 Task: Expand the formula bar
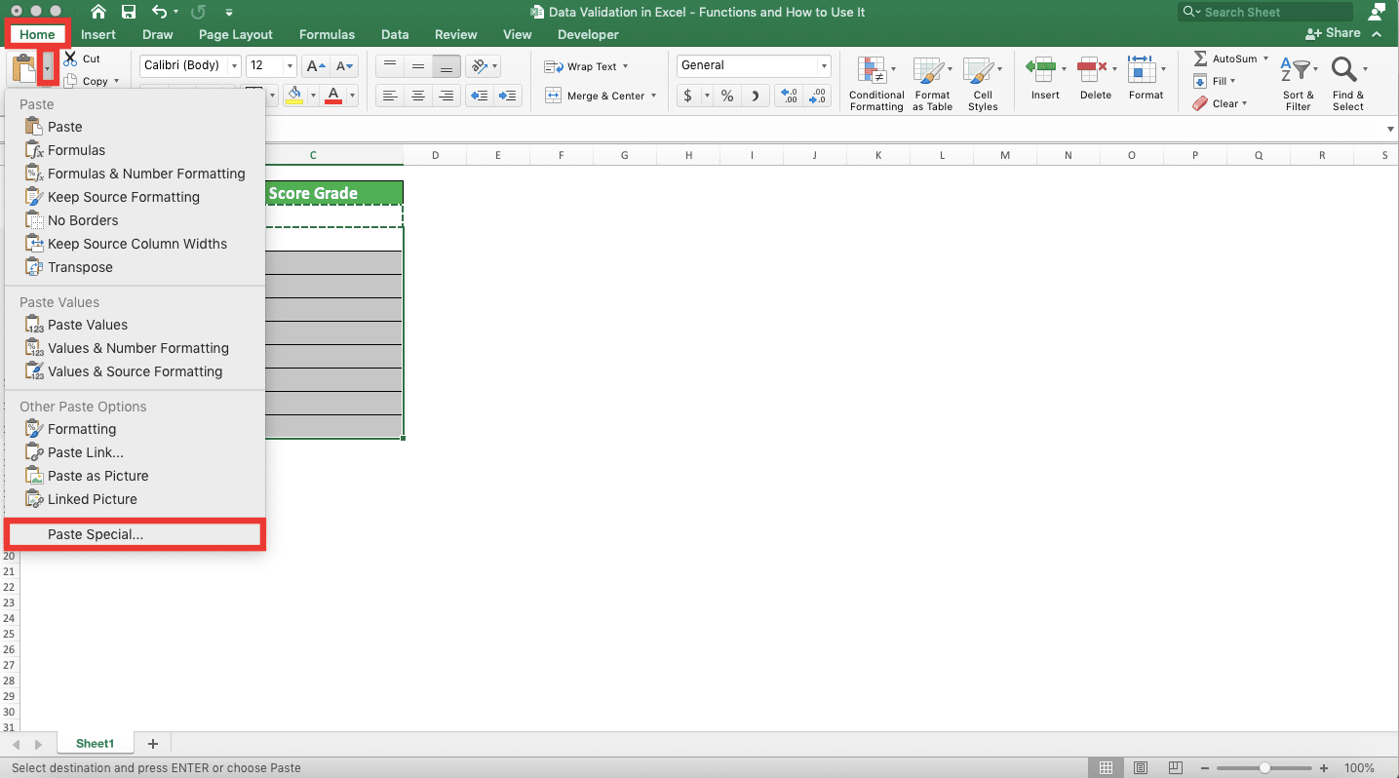(1390, 129)
